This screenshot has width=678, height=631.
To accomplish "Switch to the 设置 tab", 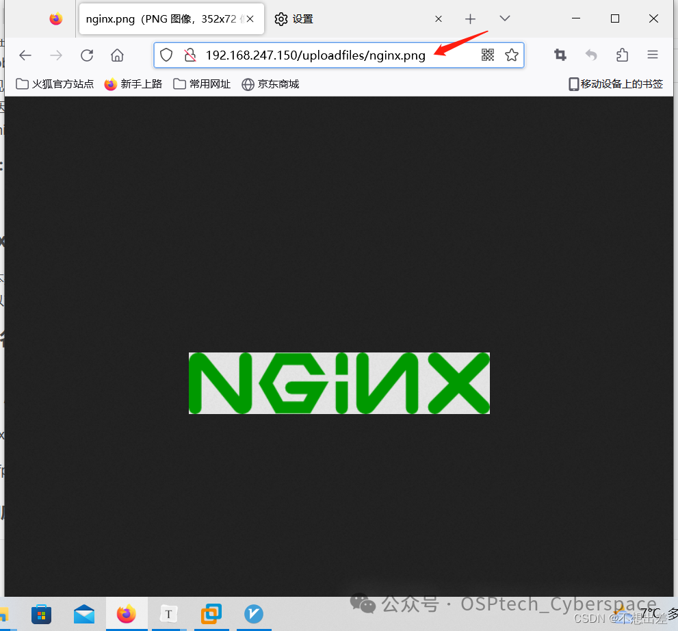I will tap(359, 19).
